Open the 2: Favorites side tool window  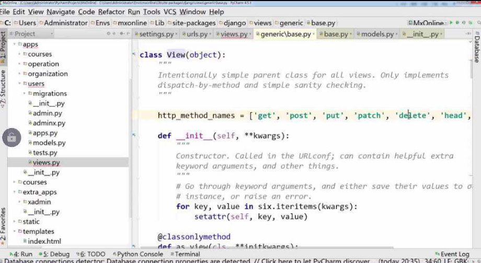coord(3,226)
